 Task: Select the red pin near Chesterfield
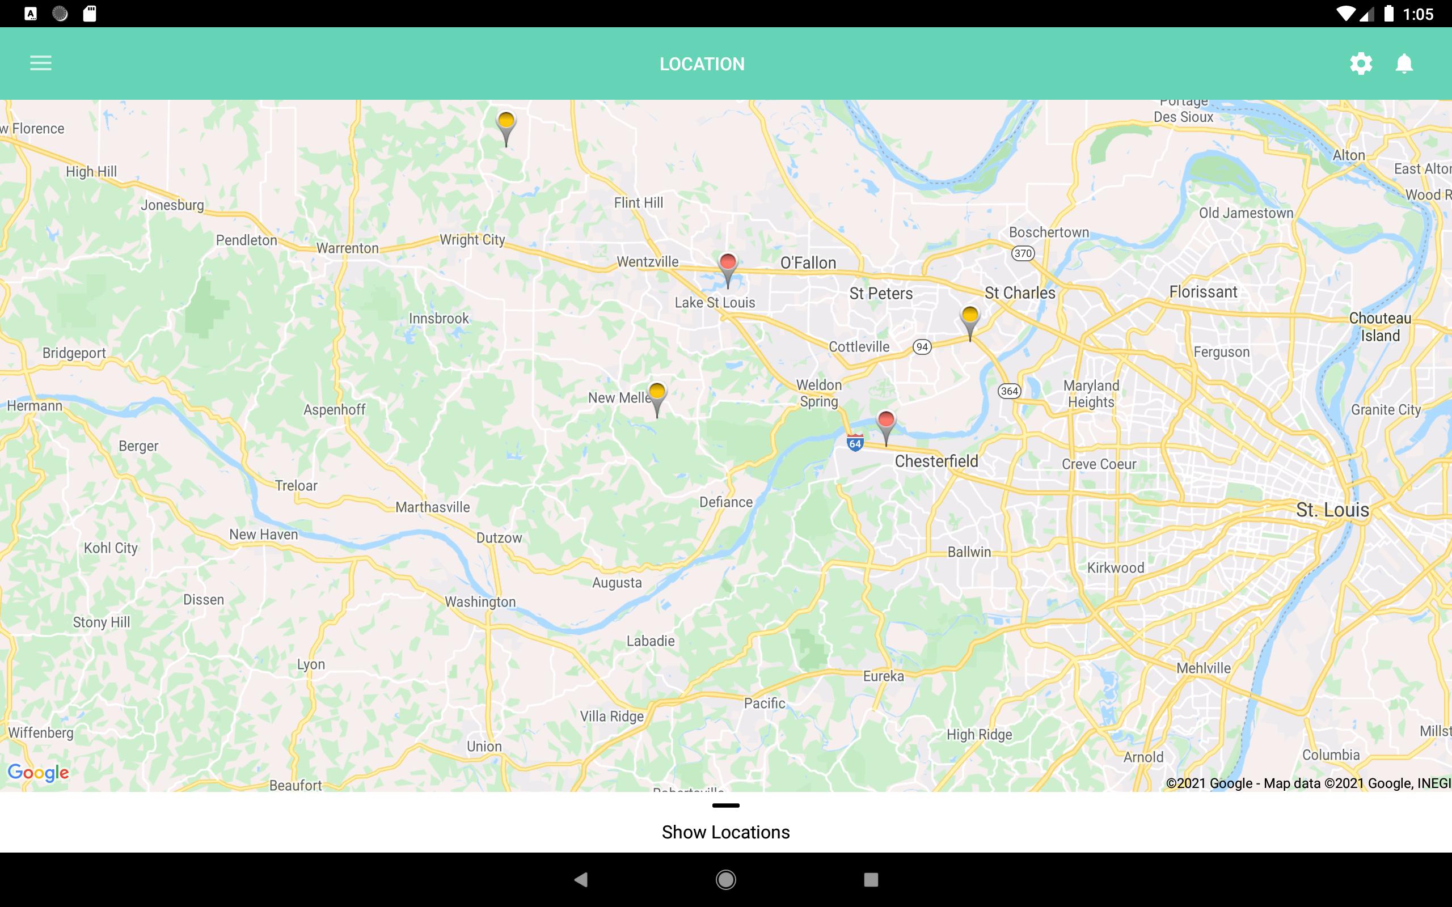[x=886, y=429]
